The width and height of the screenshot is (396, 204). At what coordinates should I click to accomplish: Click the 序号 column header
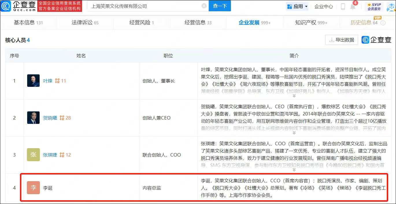(x=14, y=56)
